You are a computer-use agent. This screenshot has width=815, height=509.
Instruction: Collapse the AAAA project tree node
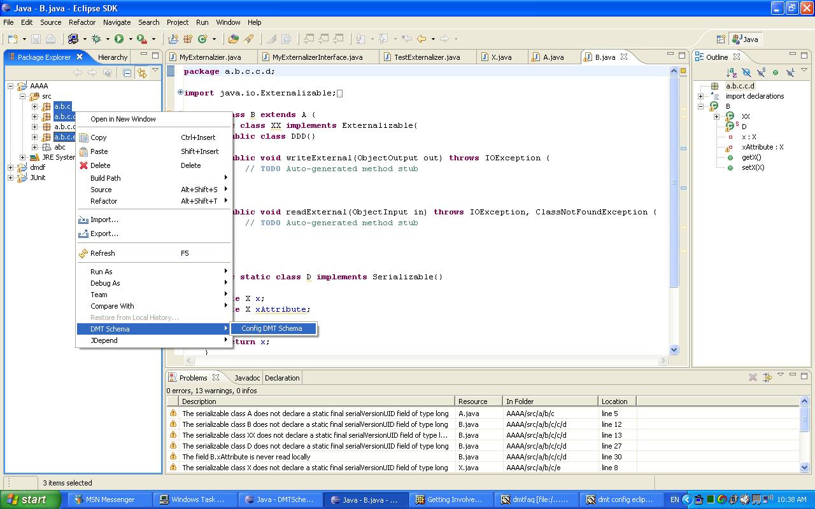click(11, 86)
